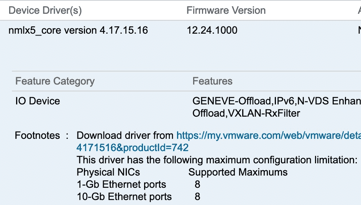
Task: Select the maximum configuration limitation sentence
Action: [217, 160]
